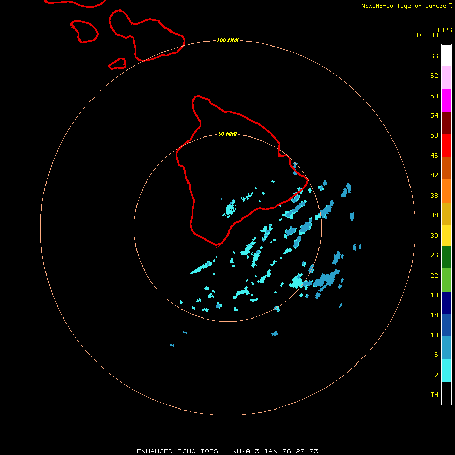Click the legend value label 18
The image size is (455, 455).
tap(434, 295)
